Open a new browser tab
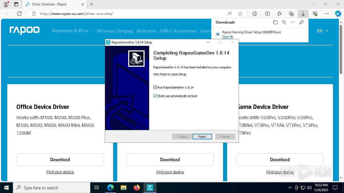Screen dimensions: 344x193 click(x=92, y=4)
